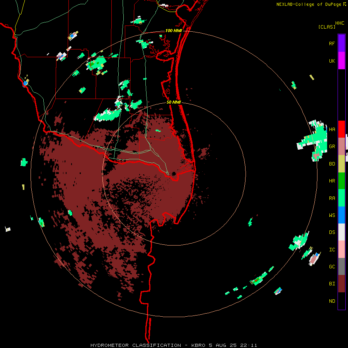Click the "RA" legend label
This screenshot has width=348, height=348.
point(332,198)
